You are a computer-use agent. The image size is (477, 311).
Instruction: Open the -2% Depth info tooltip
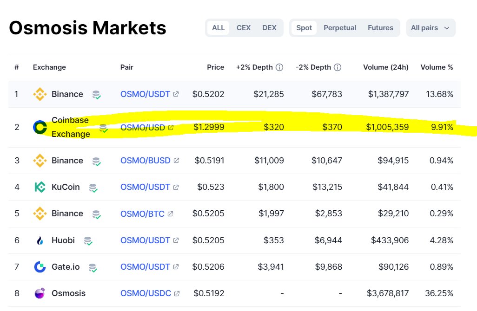tap(337, 67)
